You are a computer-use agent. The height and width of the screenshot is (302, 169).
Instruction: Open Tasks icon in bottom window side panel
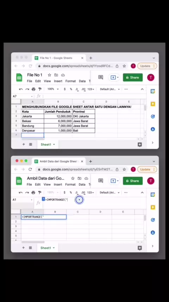point(153,220)
